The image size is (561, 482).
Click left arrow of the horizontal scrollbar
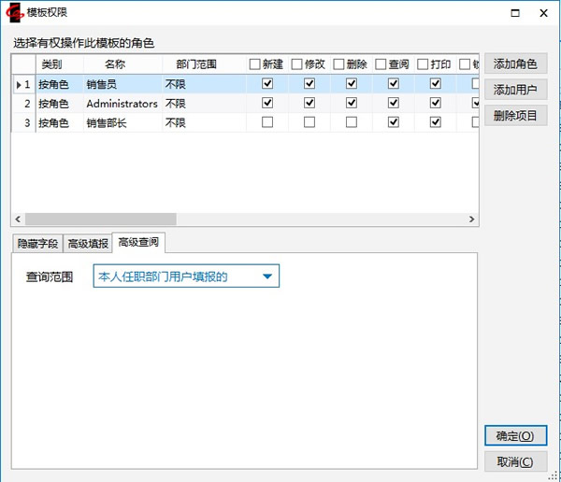[x=18, y=219]
